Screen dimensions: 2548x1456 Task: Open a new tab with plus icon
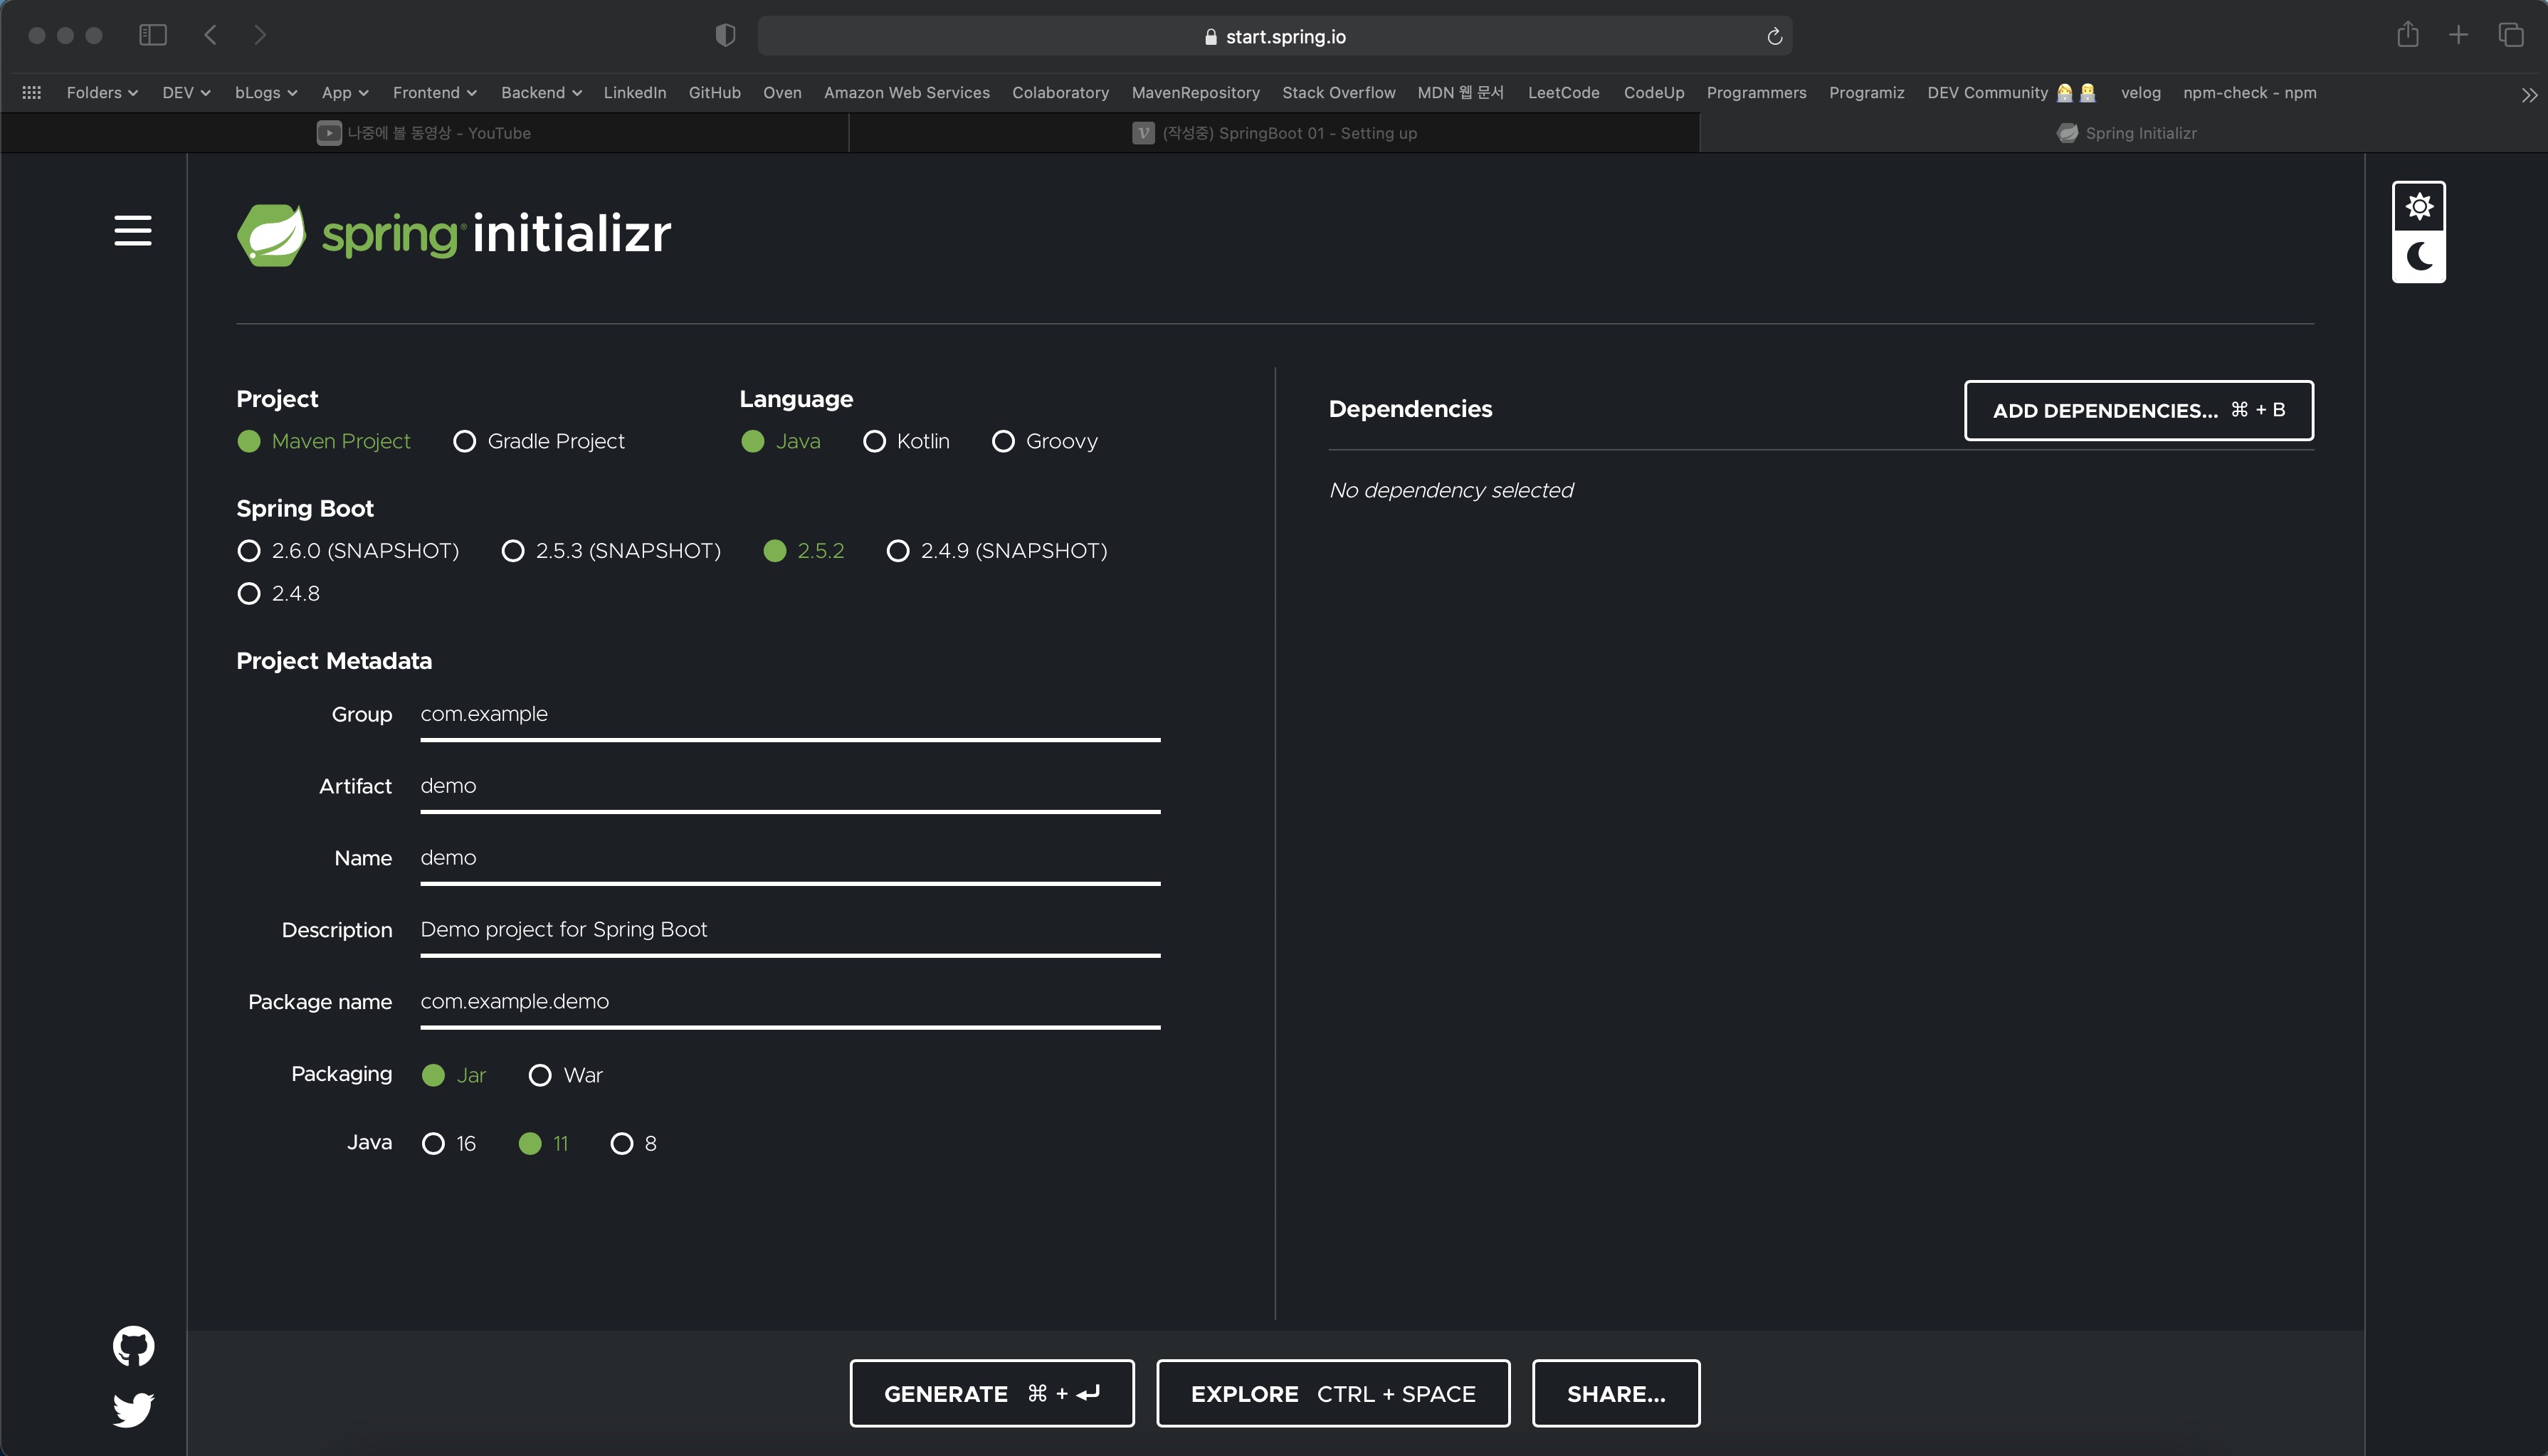click(2458, 35)
